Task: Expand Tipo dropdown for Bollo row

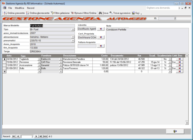Action: point(39,68)
